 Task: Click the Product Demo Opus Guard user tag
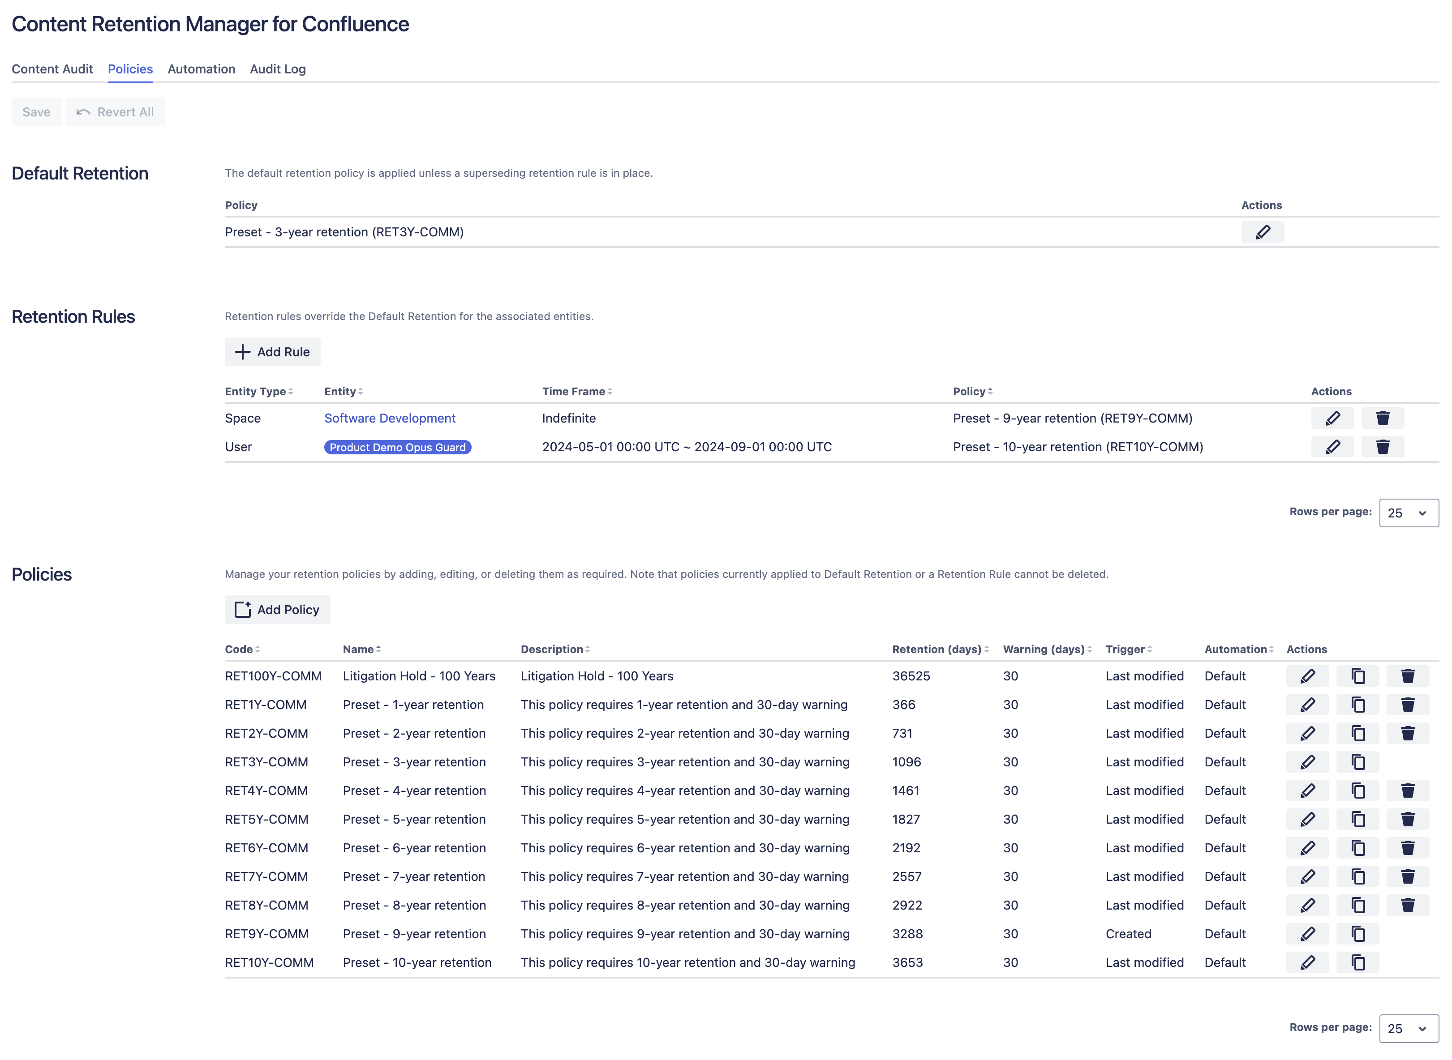click(x=397, y=447)
